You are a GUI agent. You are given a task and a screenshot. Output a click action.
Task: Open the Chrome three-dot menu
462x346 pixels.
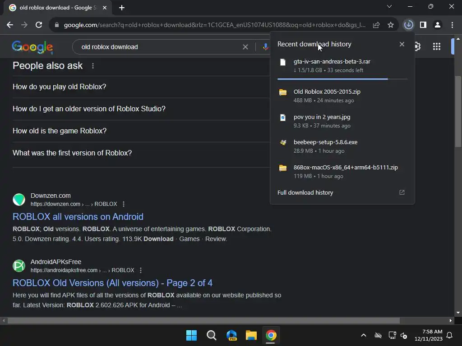coord(452,25)
